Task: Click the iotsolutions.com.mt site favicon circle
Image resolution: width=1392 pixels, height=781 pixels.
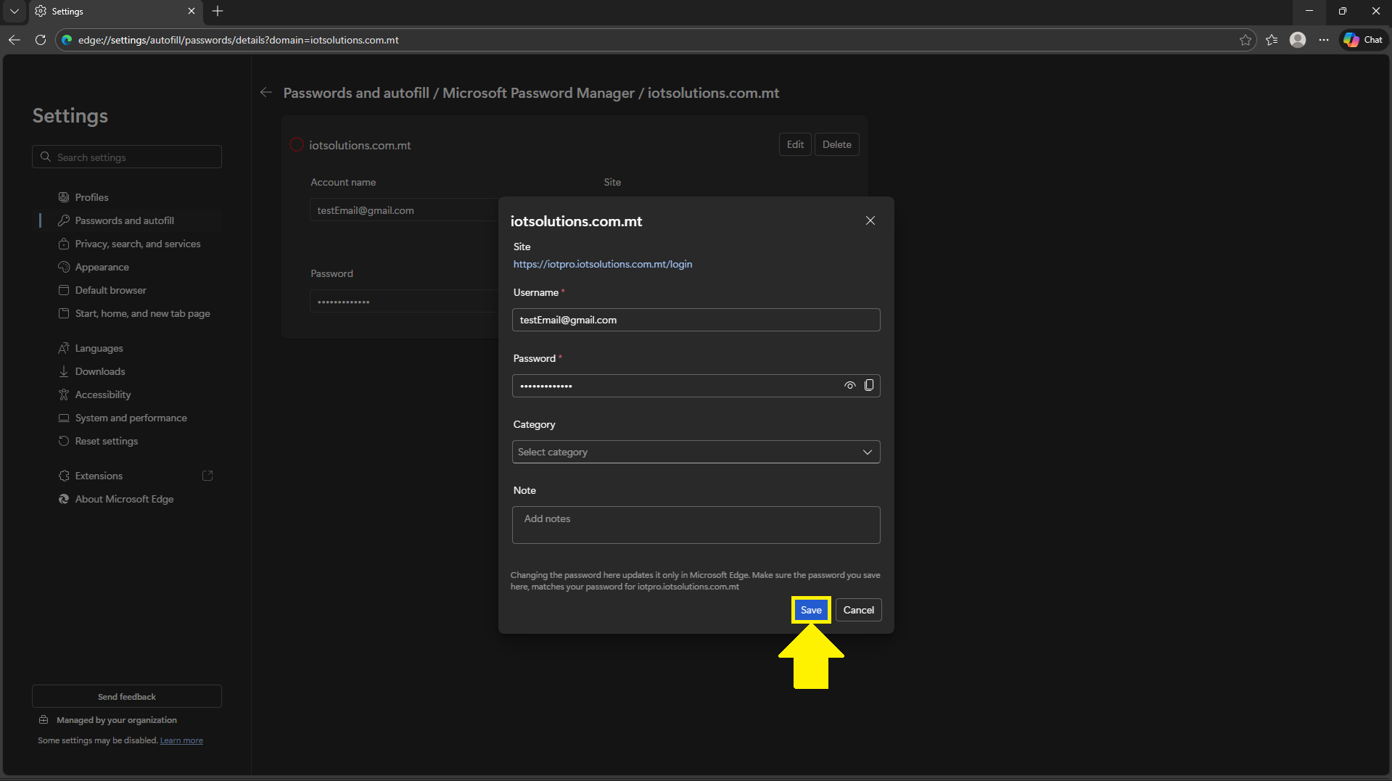Action: [297, 145]
